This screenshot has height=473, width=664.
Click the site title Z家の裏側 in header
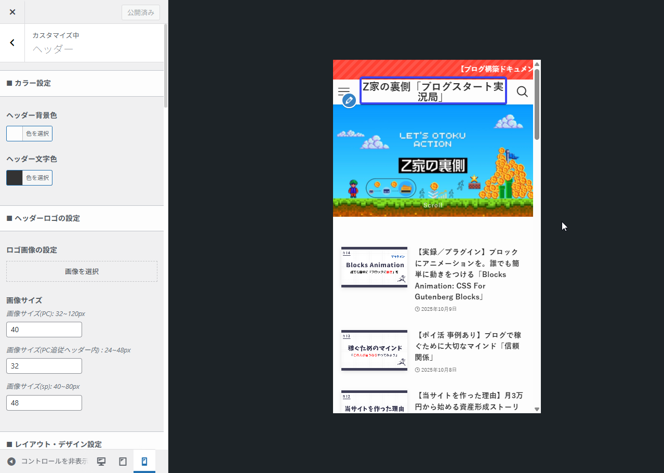[x=433, y=91]
